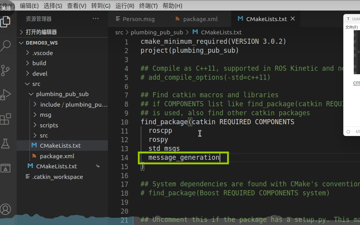Open the Testing flask view
Image resolution: width=360 pixels, height=225 pixels.
[6, 144]
